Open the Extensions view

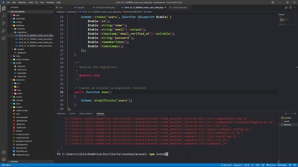coord(4,38)
